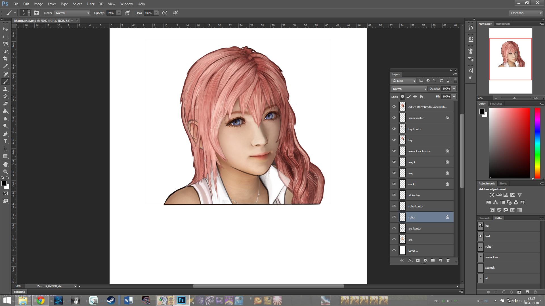
Task: Enable airbrush-style build-up icon
Action: (x=165, y=13)
